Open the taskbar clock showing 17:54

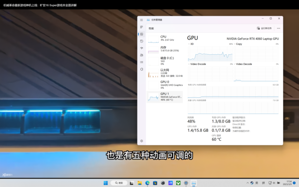(287, 183)
